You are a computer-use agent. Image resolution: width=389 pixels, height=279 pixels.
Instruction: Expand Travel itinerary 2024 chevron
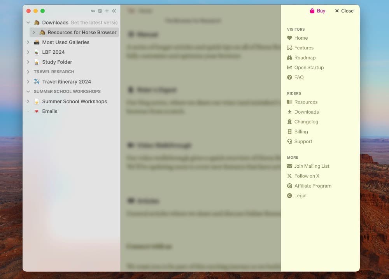pyautogui.click(x=28, y=82)
